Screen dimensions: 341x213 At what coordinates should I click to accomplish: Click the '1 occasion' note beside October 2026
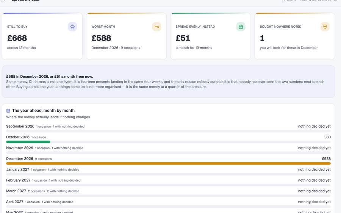39,137
